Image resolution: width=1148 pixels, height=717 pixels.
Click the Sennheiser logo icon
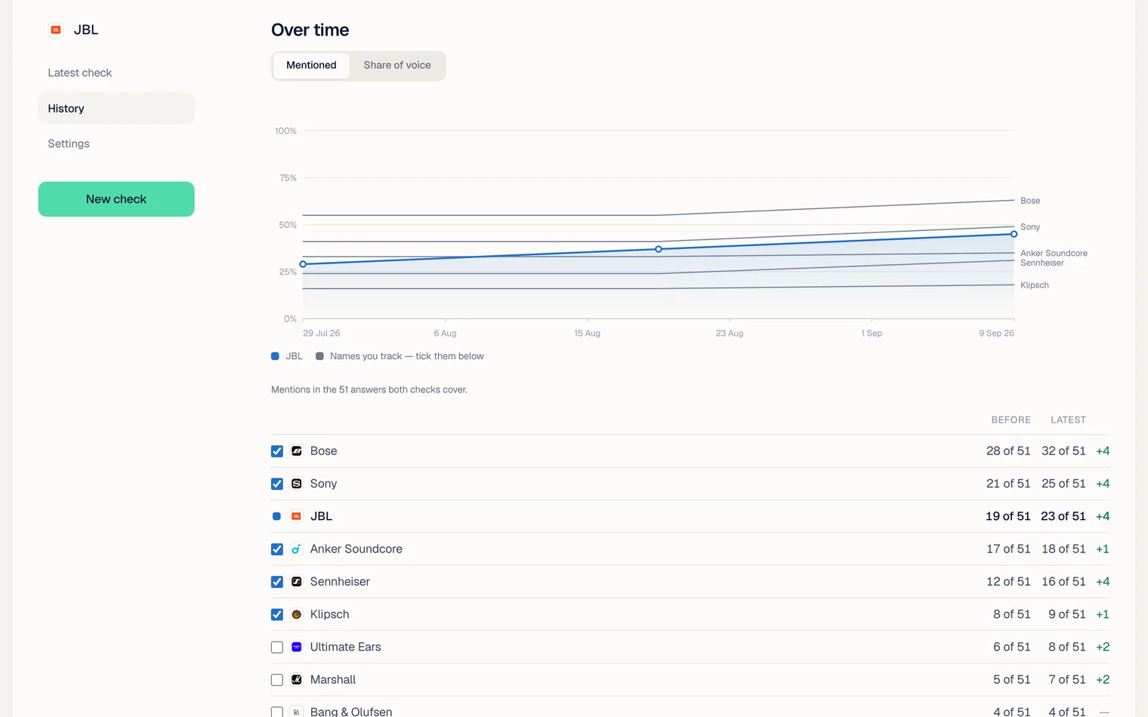[297, 582]
